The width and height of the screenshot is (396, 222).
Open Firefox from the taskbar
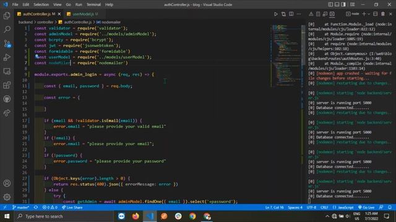(x=136, y=216)
